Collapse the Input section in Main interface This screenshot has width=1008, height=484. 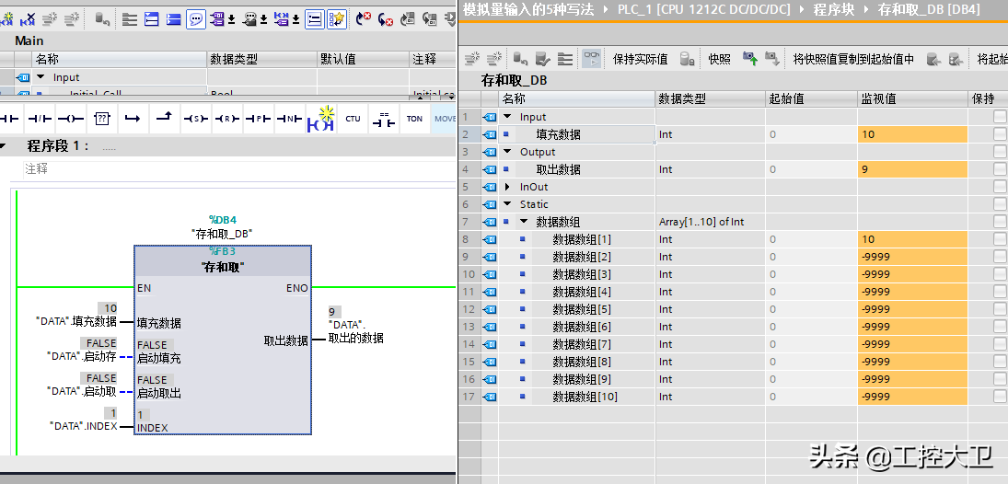pos(41,77)
